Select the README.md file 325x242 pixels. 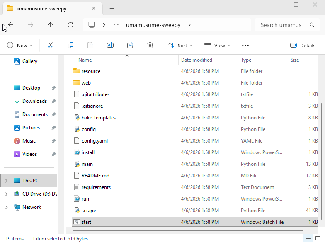click(x=195, y=176)
